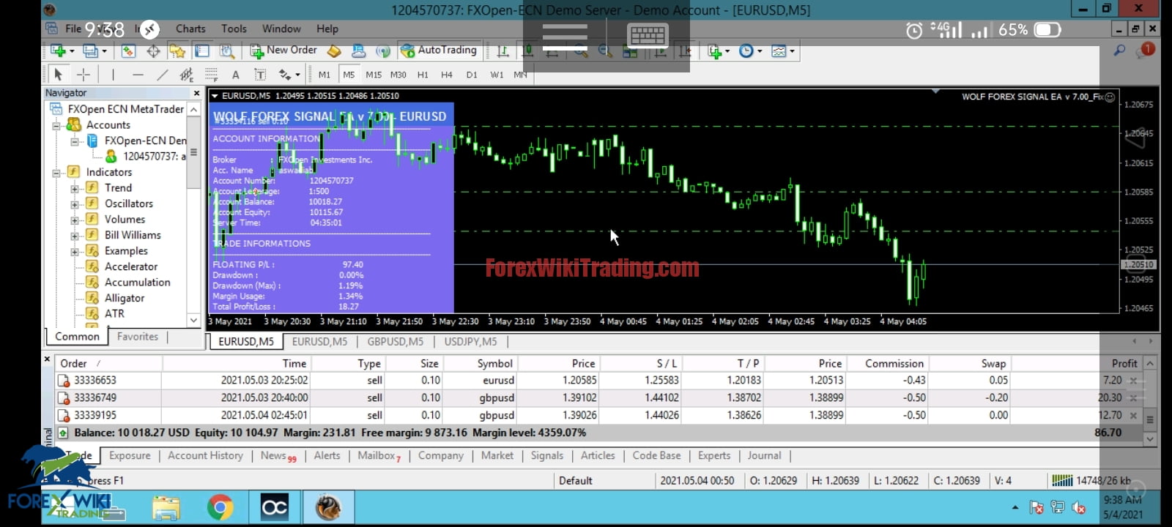
Task: Click the New Order button
Action: coord(284,51)
